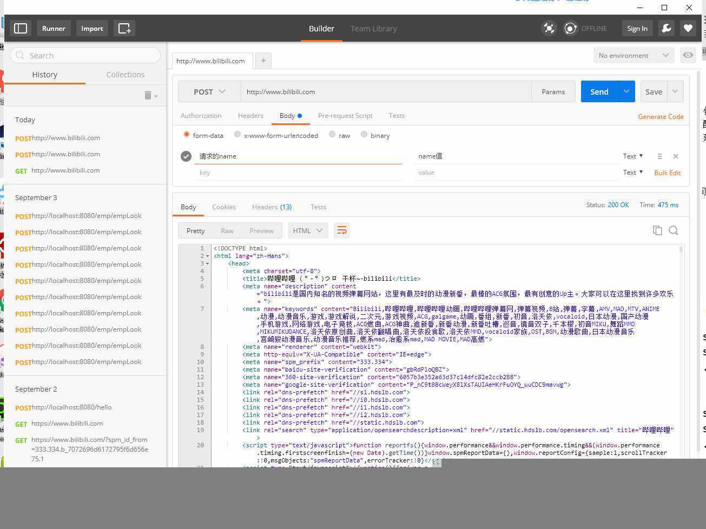Toggle line wrap in response
The height and width of the screenshot is (529, 706).
click(342, 230)
